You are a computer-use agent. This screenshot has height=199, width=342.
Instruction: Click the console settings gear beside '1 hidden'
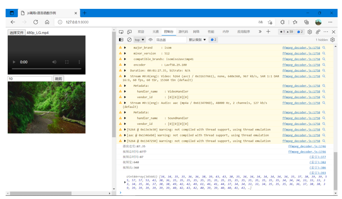333,40
